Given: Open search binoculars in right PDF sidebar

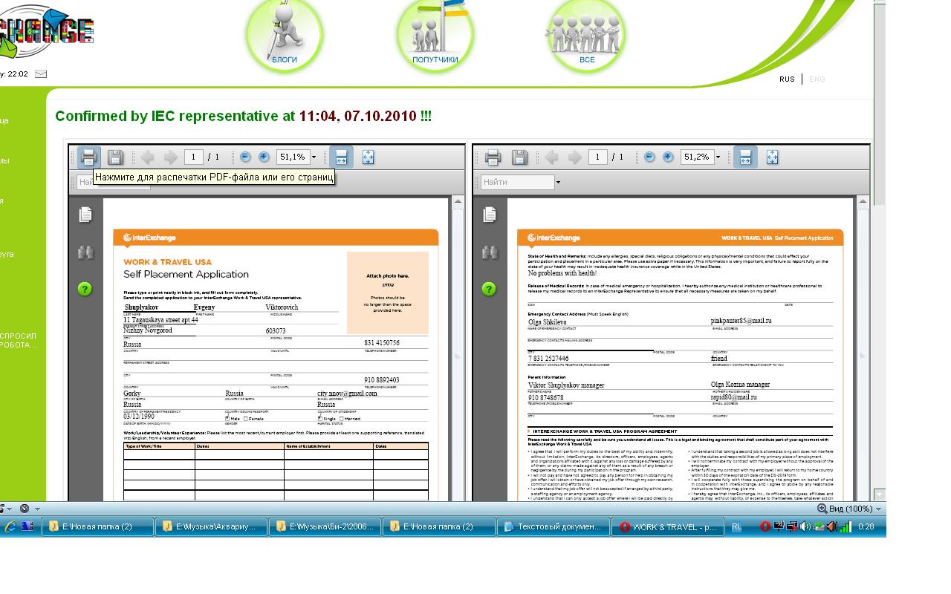Looking at the screenshot, I should [x=489, y=252].
